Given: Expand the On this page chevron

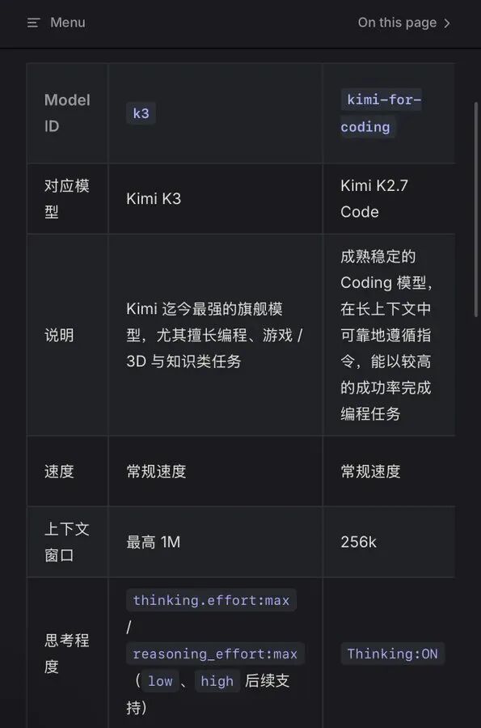Looking at the screenshot, I should tap(447, 23).
